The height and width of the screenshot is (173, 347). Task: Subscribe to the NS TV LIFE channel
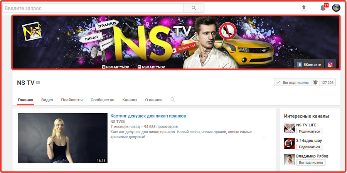pos(309,131)
